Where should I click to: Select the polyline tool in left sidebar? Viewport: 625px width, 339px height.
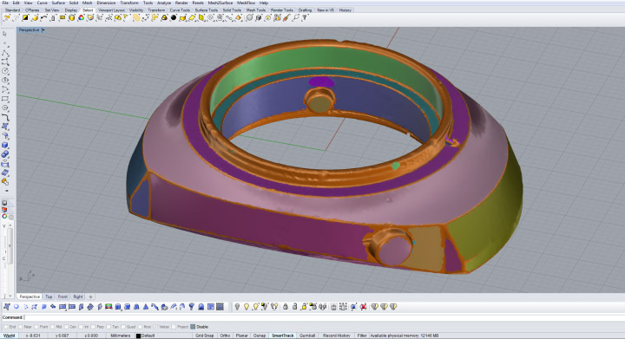pyautogui.click(x=5, y=53)
